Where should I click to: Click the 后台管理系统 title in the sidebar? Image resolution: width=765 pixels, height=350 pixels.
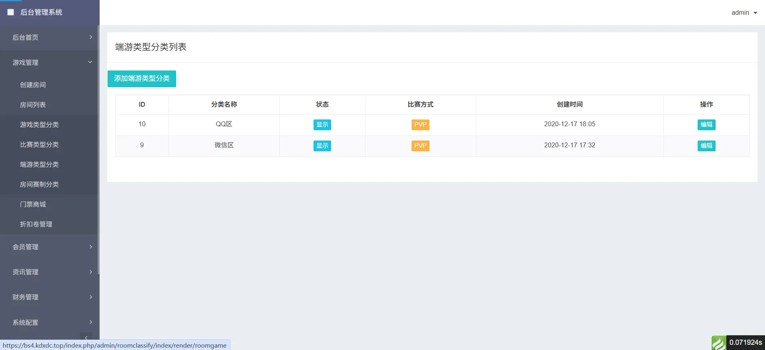click(41, 12)
